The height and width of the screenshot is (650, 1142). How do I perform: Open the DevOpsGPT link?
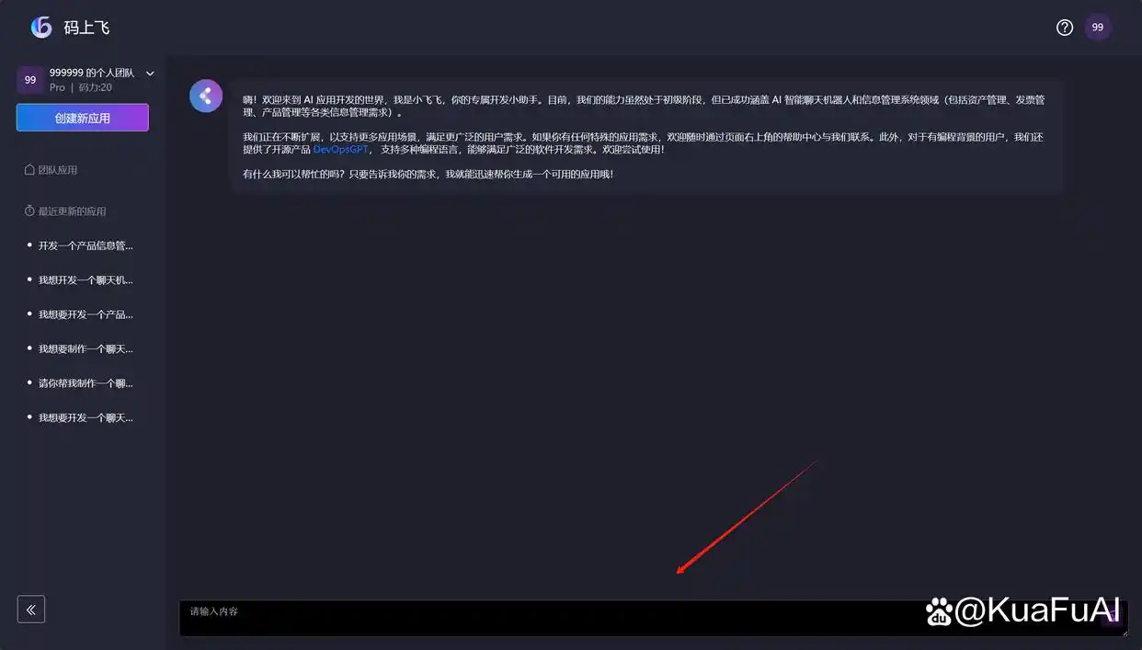pos(340,149)
